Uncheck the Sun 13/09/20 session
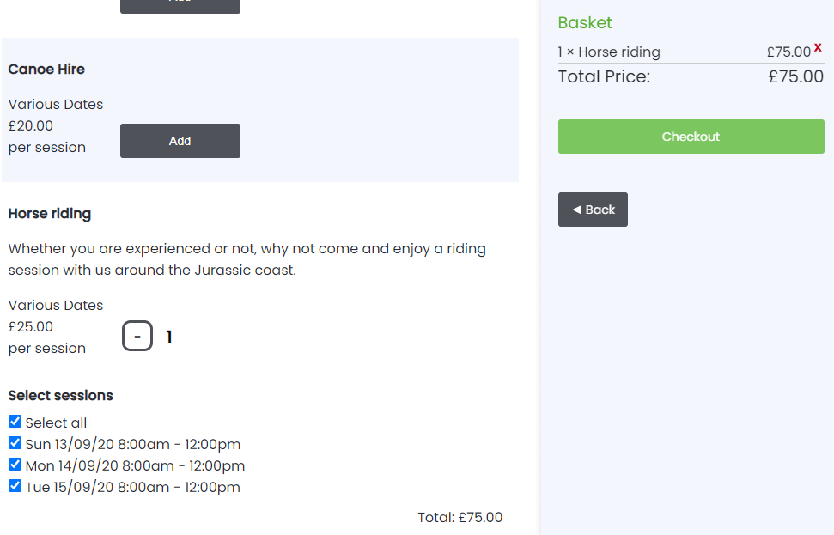The height and width of the screenshot is (535, 834). [x=15, y=443]
